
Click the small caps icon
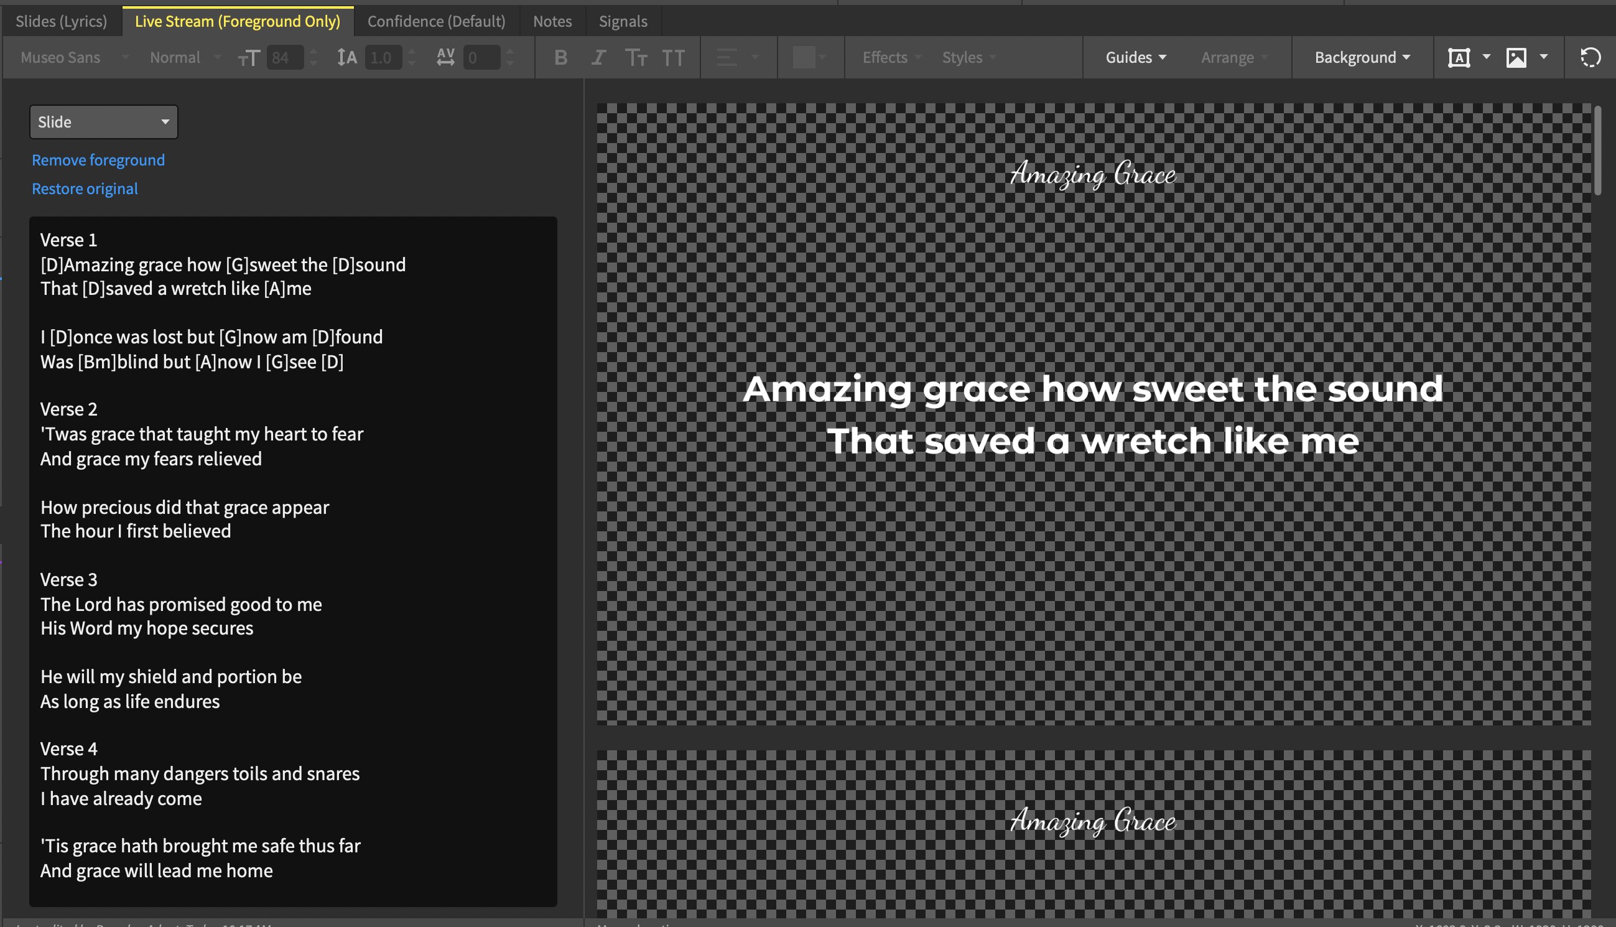[635, 57]
